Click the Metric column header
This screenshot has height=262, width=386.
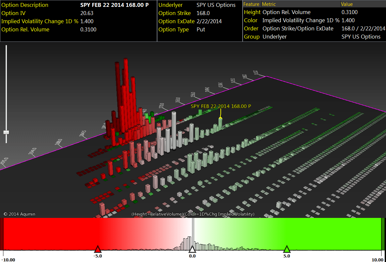(269, 4)
